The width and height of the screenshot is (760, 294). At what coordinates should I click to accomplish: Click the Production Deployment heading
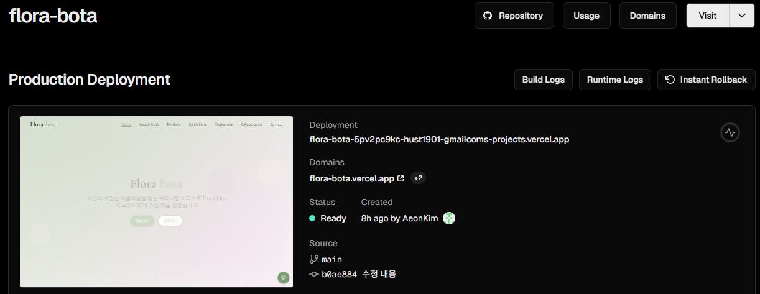point(90,80)
